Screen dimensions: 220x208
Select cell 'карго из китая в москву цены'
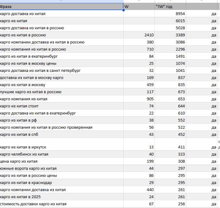[x=62, y=63]
